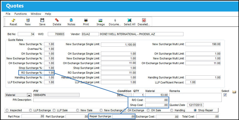Edit New Exchange Single Limit field
239x120 pixels.
click(118, 58)
